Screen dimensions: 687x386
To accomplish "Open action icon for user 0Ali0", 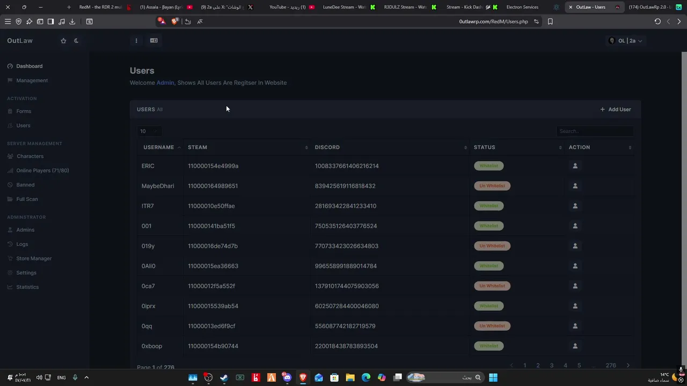I will click(575, 266).
